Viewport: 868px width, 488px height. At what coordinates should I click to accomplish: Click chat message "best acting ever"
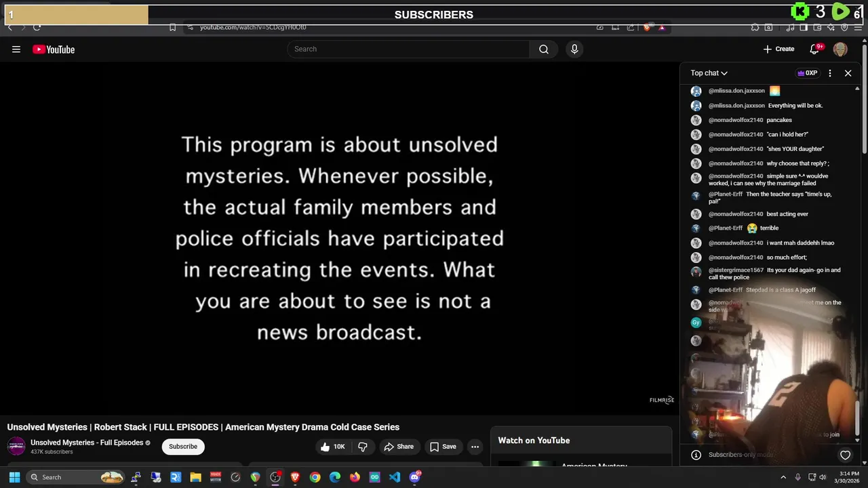[787, 214]
